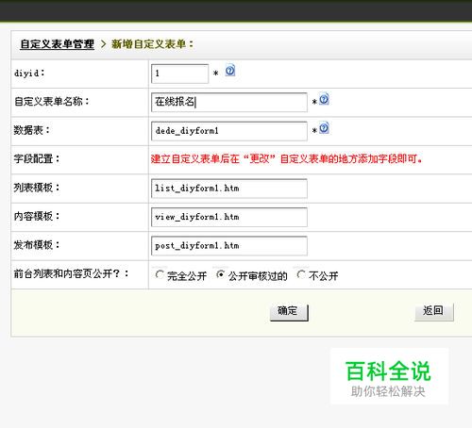This screenshot has width=472, height=428.
Task: Click the 内容模板 row label
Action: (37, 217)
